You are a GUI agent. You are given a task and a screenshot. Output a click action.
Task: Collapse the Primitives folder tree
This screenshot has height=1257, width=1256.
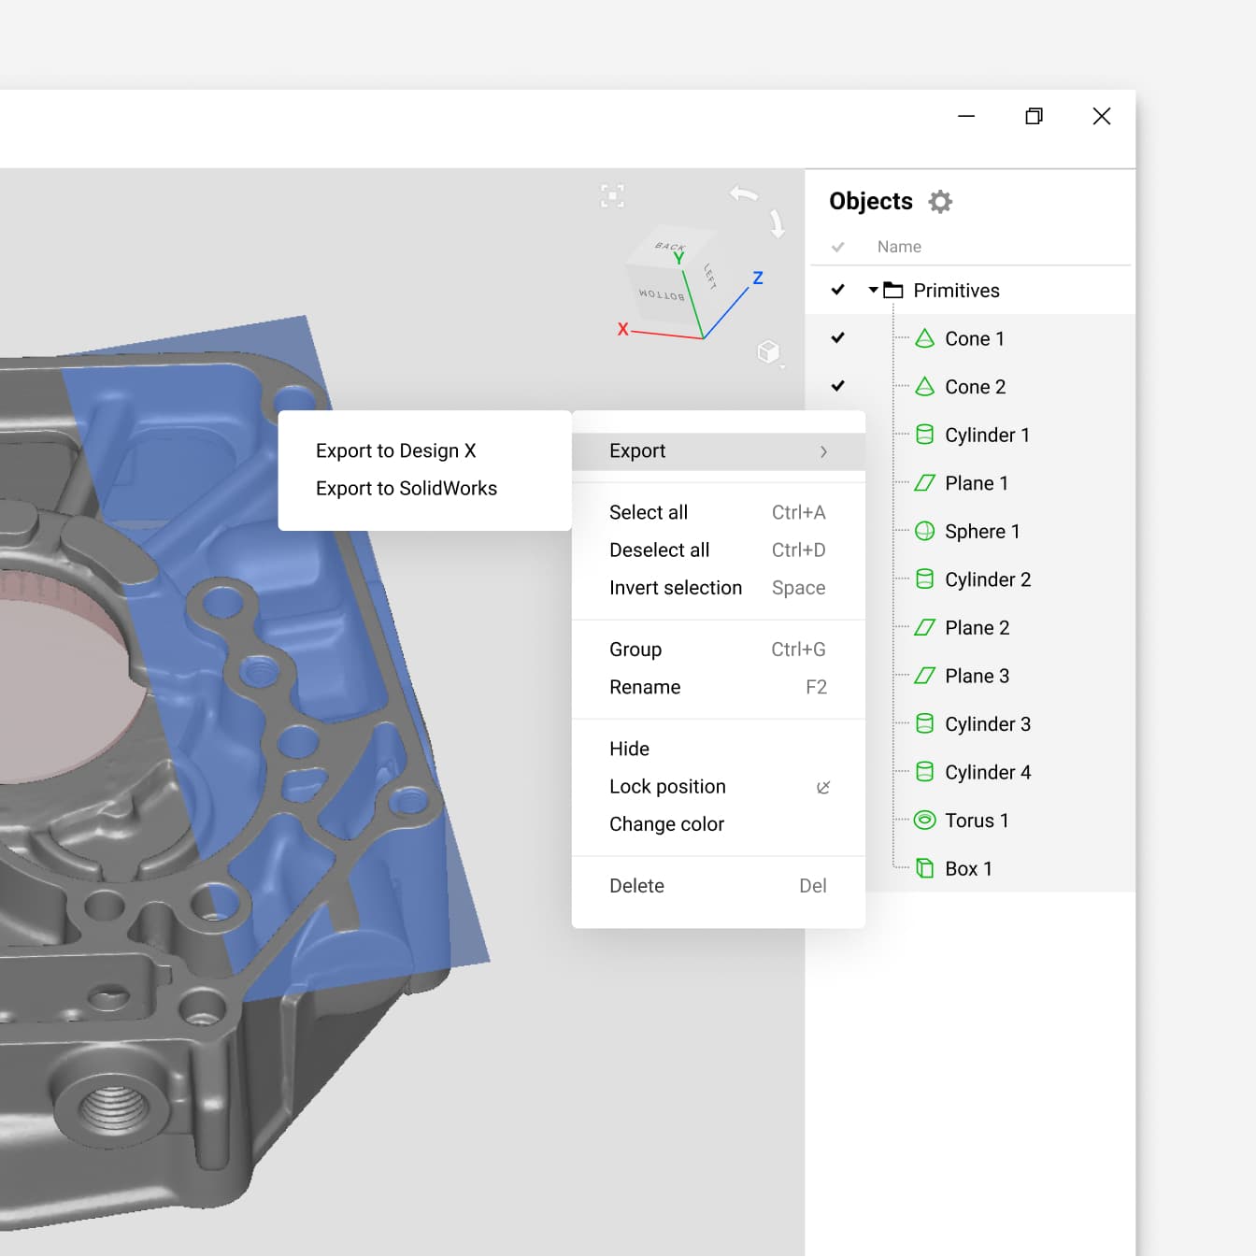click(x=873, y=291)
